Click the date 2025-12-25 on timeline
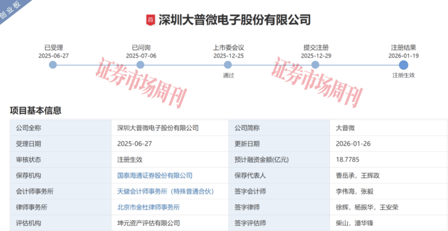 229,56
